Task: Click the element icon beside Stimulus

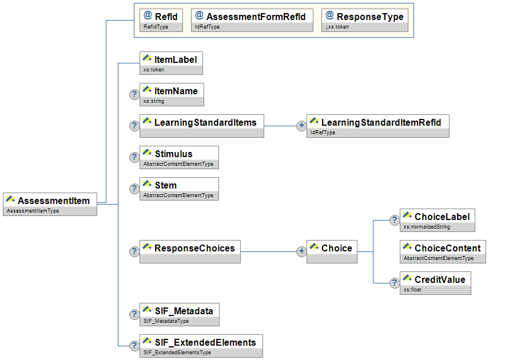Action: pyautogui.click(x=148, y=153)
